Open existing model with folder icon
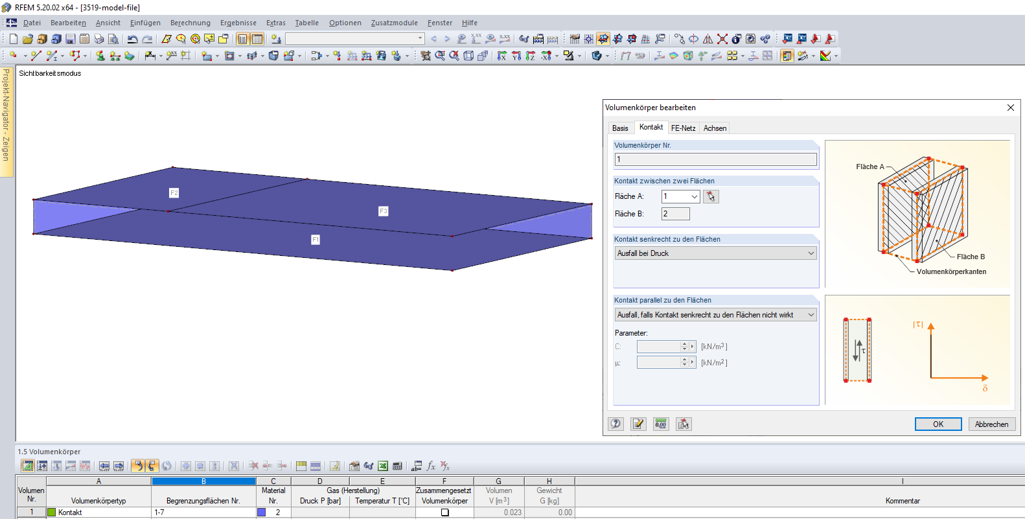Image resolution: width=1025 pixels, height=519 pixels. 27,39
